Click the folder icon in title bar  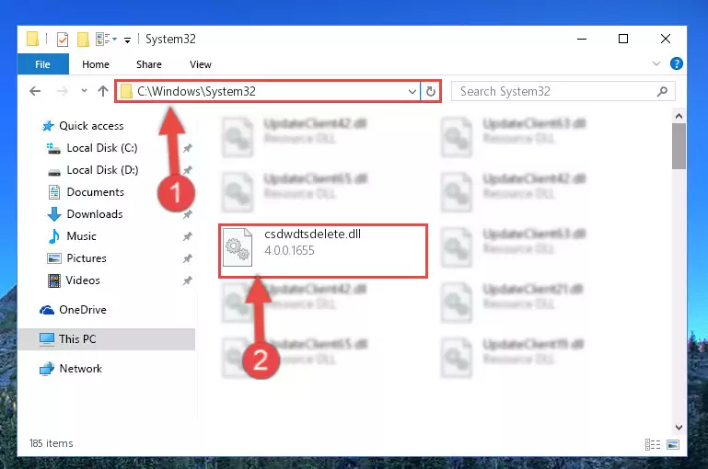(x=32, y=40)
